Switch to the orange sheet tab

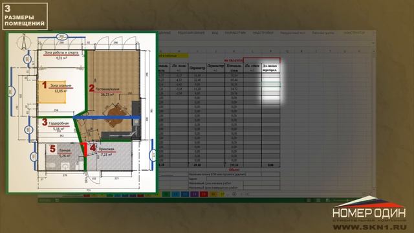[x=213, y=194]
